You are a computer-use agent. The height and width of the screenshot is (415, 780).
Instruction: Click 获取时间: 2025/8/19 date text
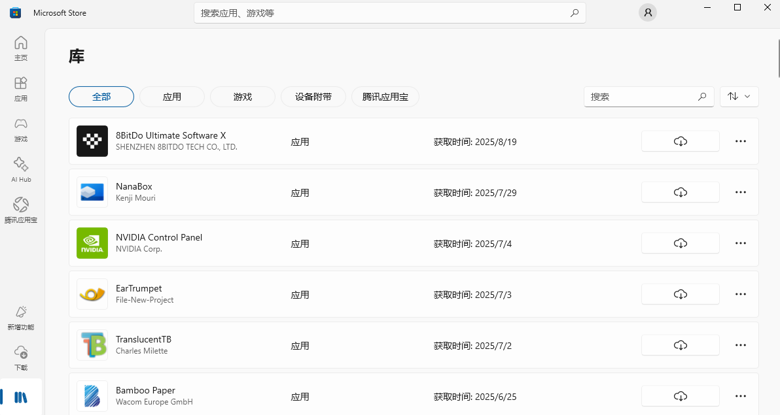pyautogui.click(x=475, y=142)
